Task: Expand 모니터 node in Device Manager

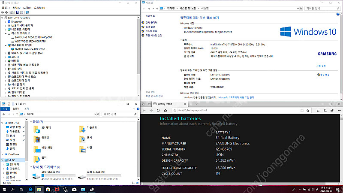Action: pyautogui.click(x=6, y=57)
